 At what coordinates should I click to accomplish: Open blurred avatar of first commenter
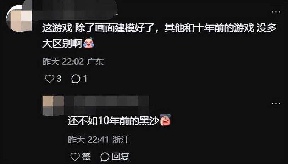19,18
